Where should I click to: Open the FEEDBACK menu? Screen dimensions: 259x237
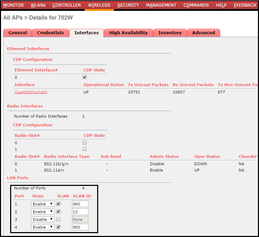click(245, 5)
